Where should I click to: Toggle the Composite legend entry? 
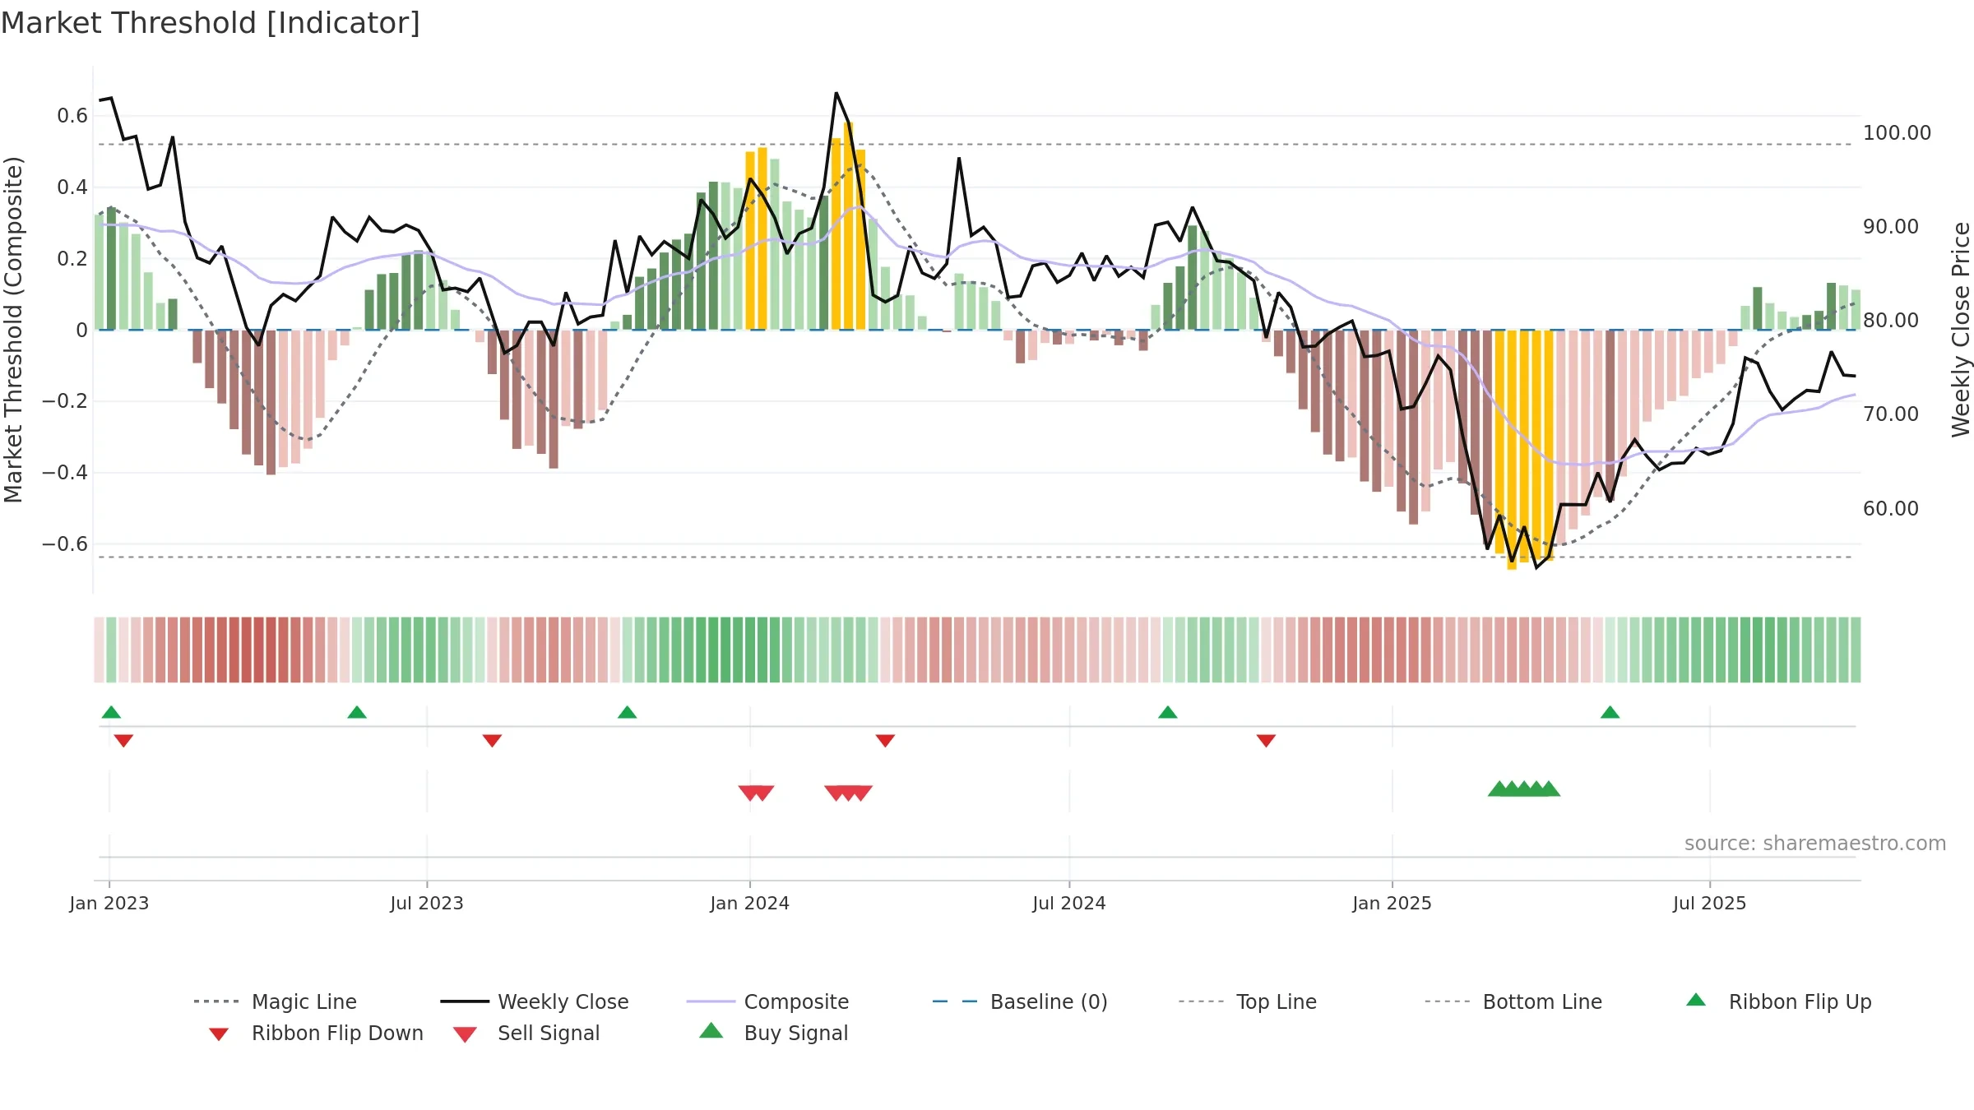767,1001
